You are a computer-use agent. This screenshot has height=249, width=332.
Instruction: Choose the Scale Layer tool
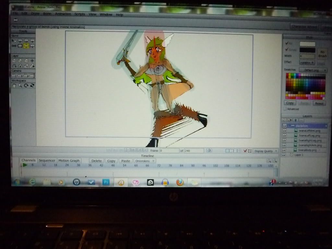pyautogui.click(x=20, y=61)
